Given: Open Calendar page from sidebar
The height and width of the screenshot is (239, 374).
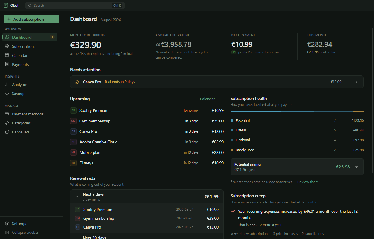Looking at the screenshot, I should (x=30, y=55).
